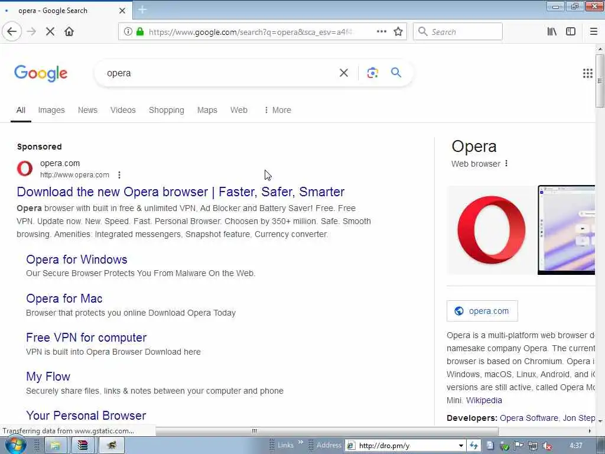Image resolution: width=605 pixels, height=454 pixels.
Task: Click the network icon in system tray
Action: click(x=533, y=446)
